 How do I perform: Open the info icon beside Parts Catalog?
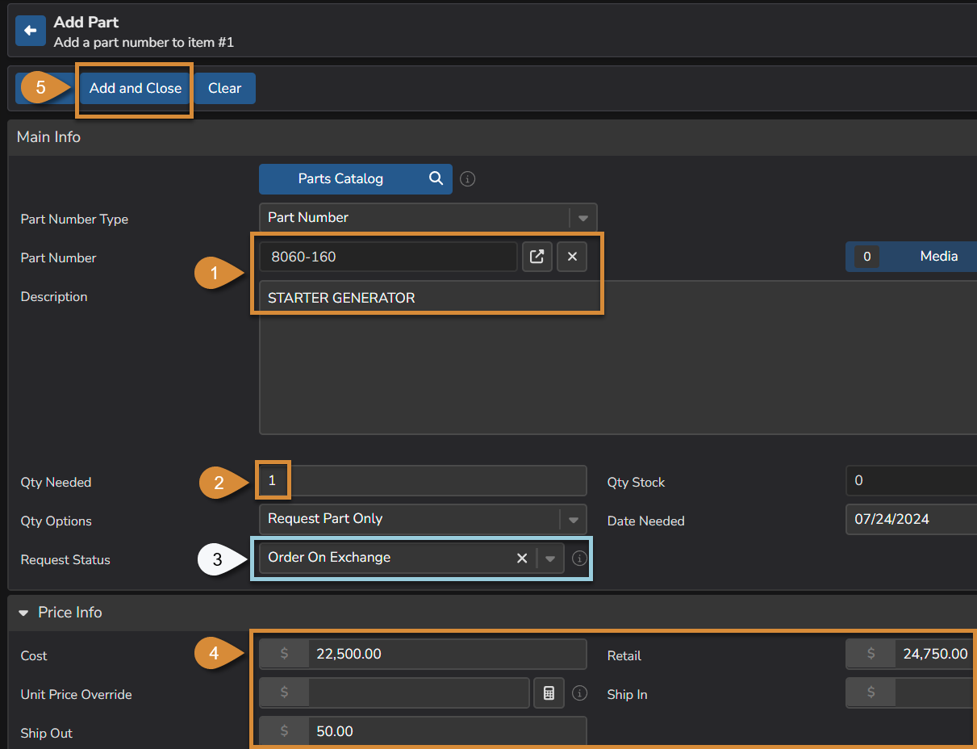tap(467, 178)
